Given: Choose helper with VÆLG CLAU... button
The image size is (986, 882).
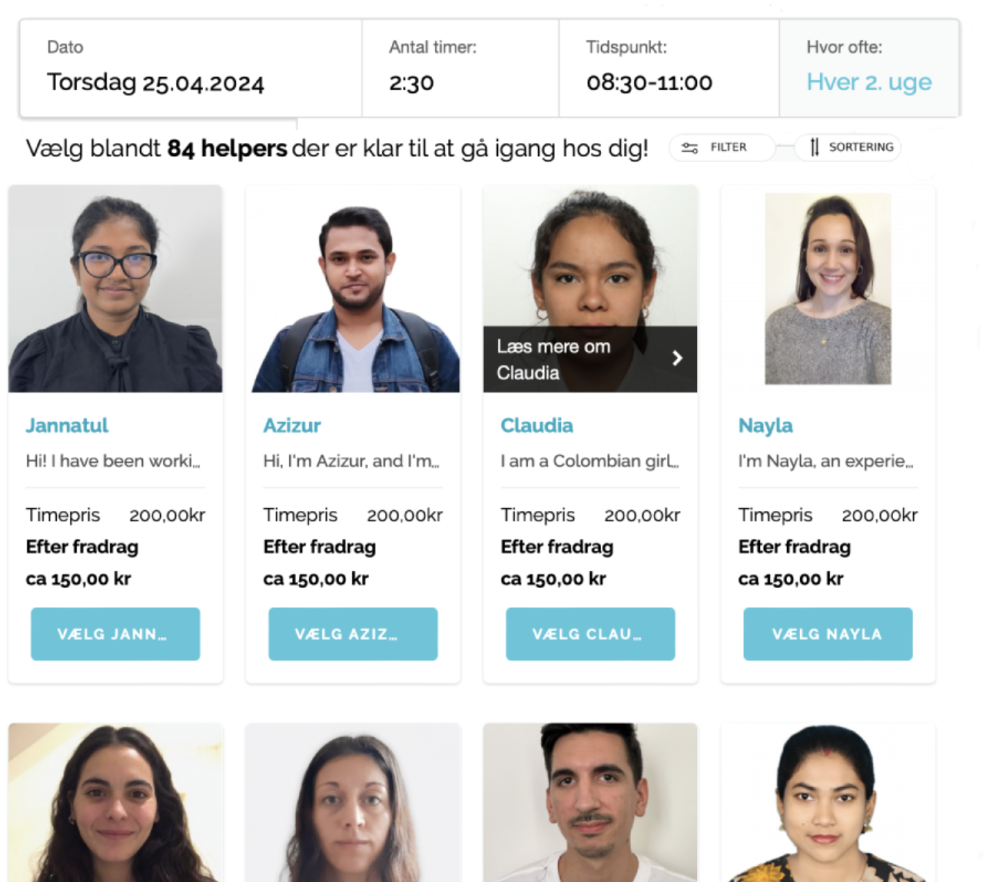Looking at the screenshot, I should tap(590, 634).
